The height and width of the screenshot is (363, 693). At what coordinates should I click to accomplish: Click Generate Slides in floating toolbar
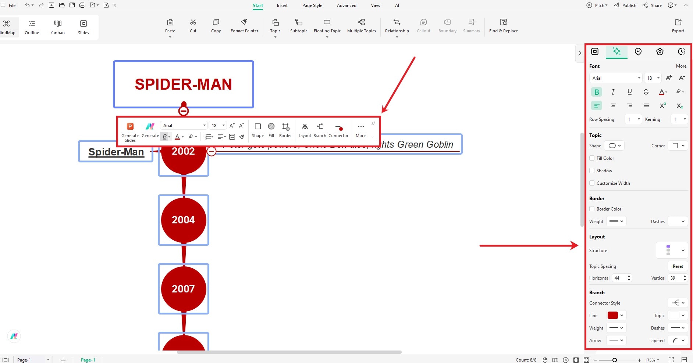coord(130,132)
